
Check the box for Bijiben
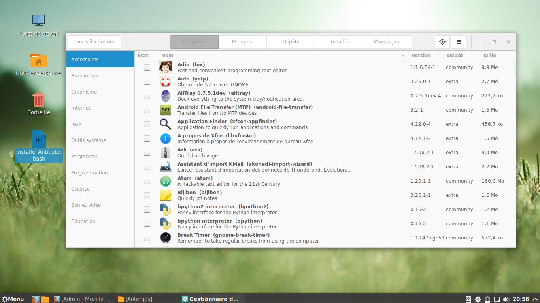tap(147, 195)
